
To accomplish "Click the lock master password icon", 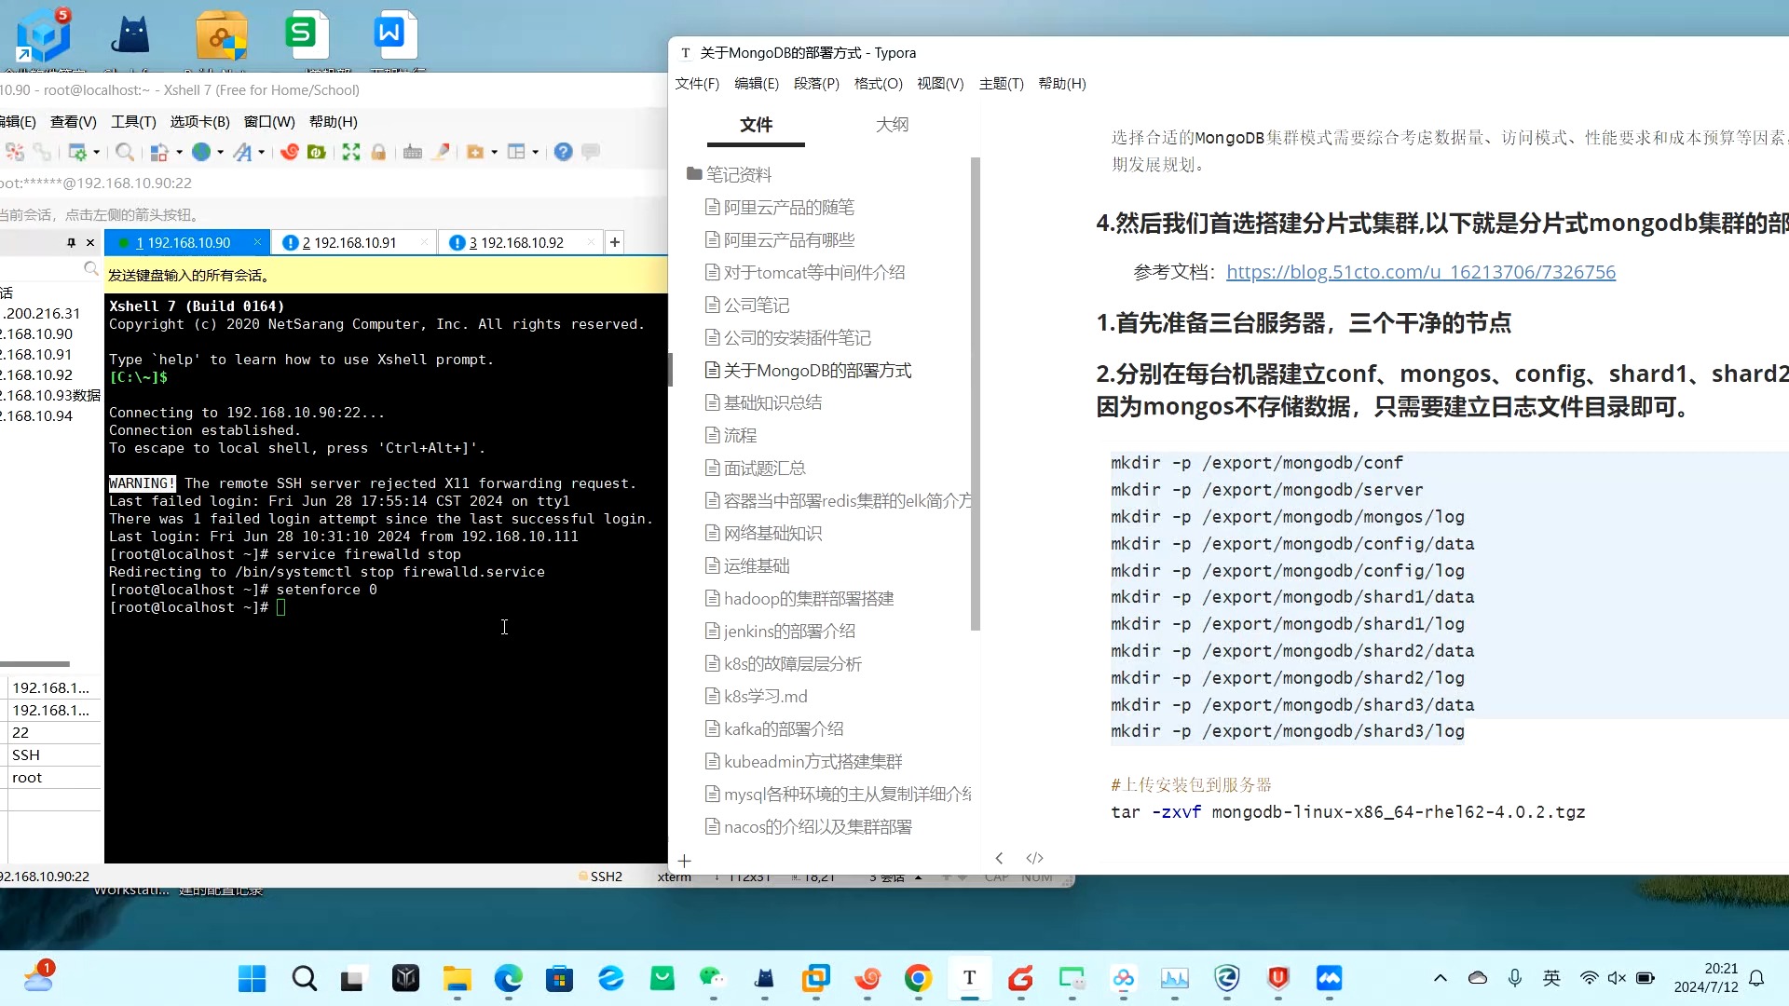I will [379, 151].
